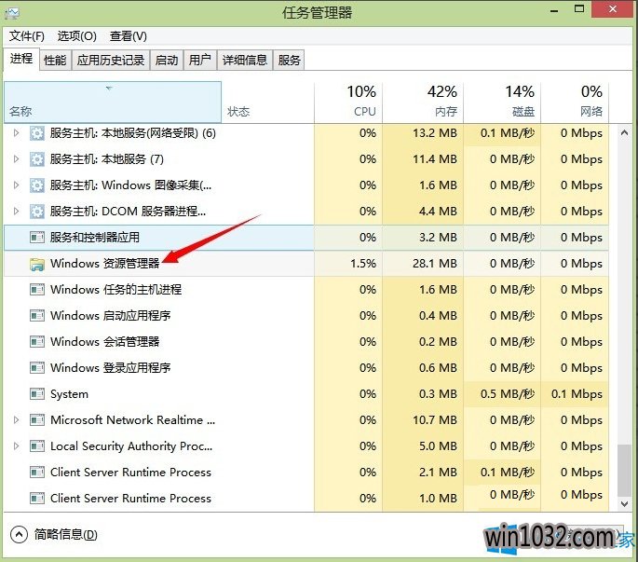Click the 服务和控制器应用 process icon
This screenshot has width=638, height=562.
click(37, 238)
